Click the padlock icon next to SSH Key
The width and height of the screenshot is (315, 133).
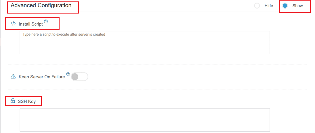(x=13, y=101)
